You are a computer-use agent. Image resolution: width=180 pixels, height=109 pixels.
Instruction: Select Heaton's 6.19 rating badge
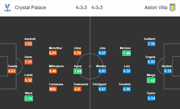[x=168, y=71]
